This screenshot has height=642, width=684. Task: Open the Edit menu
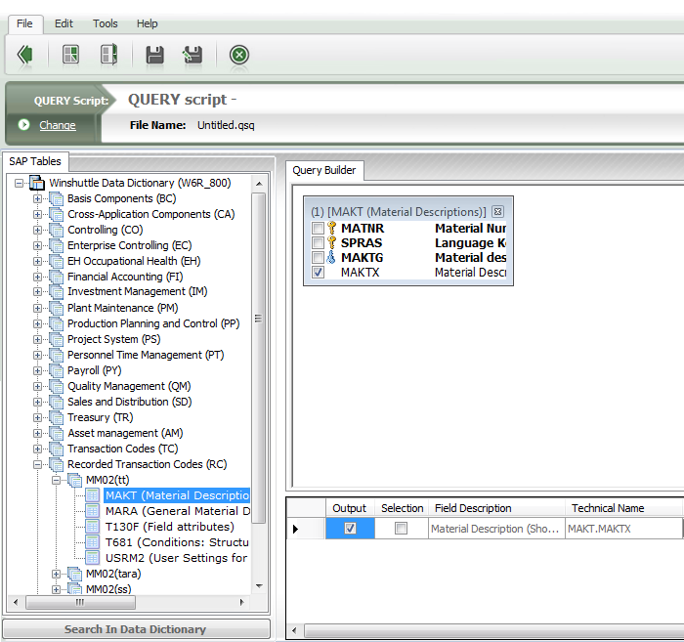tap(64, 23)
